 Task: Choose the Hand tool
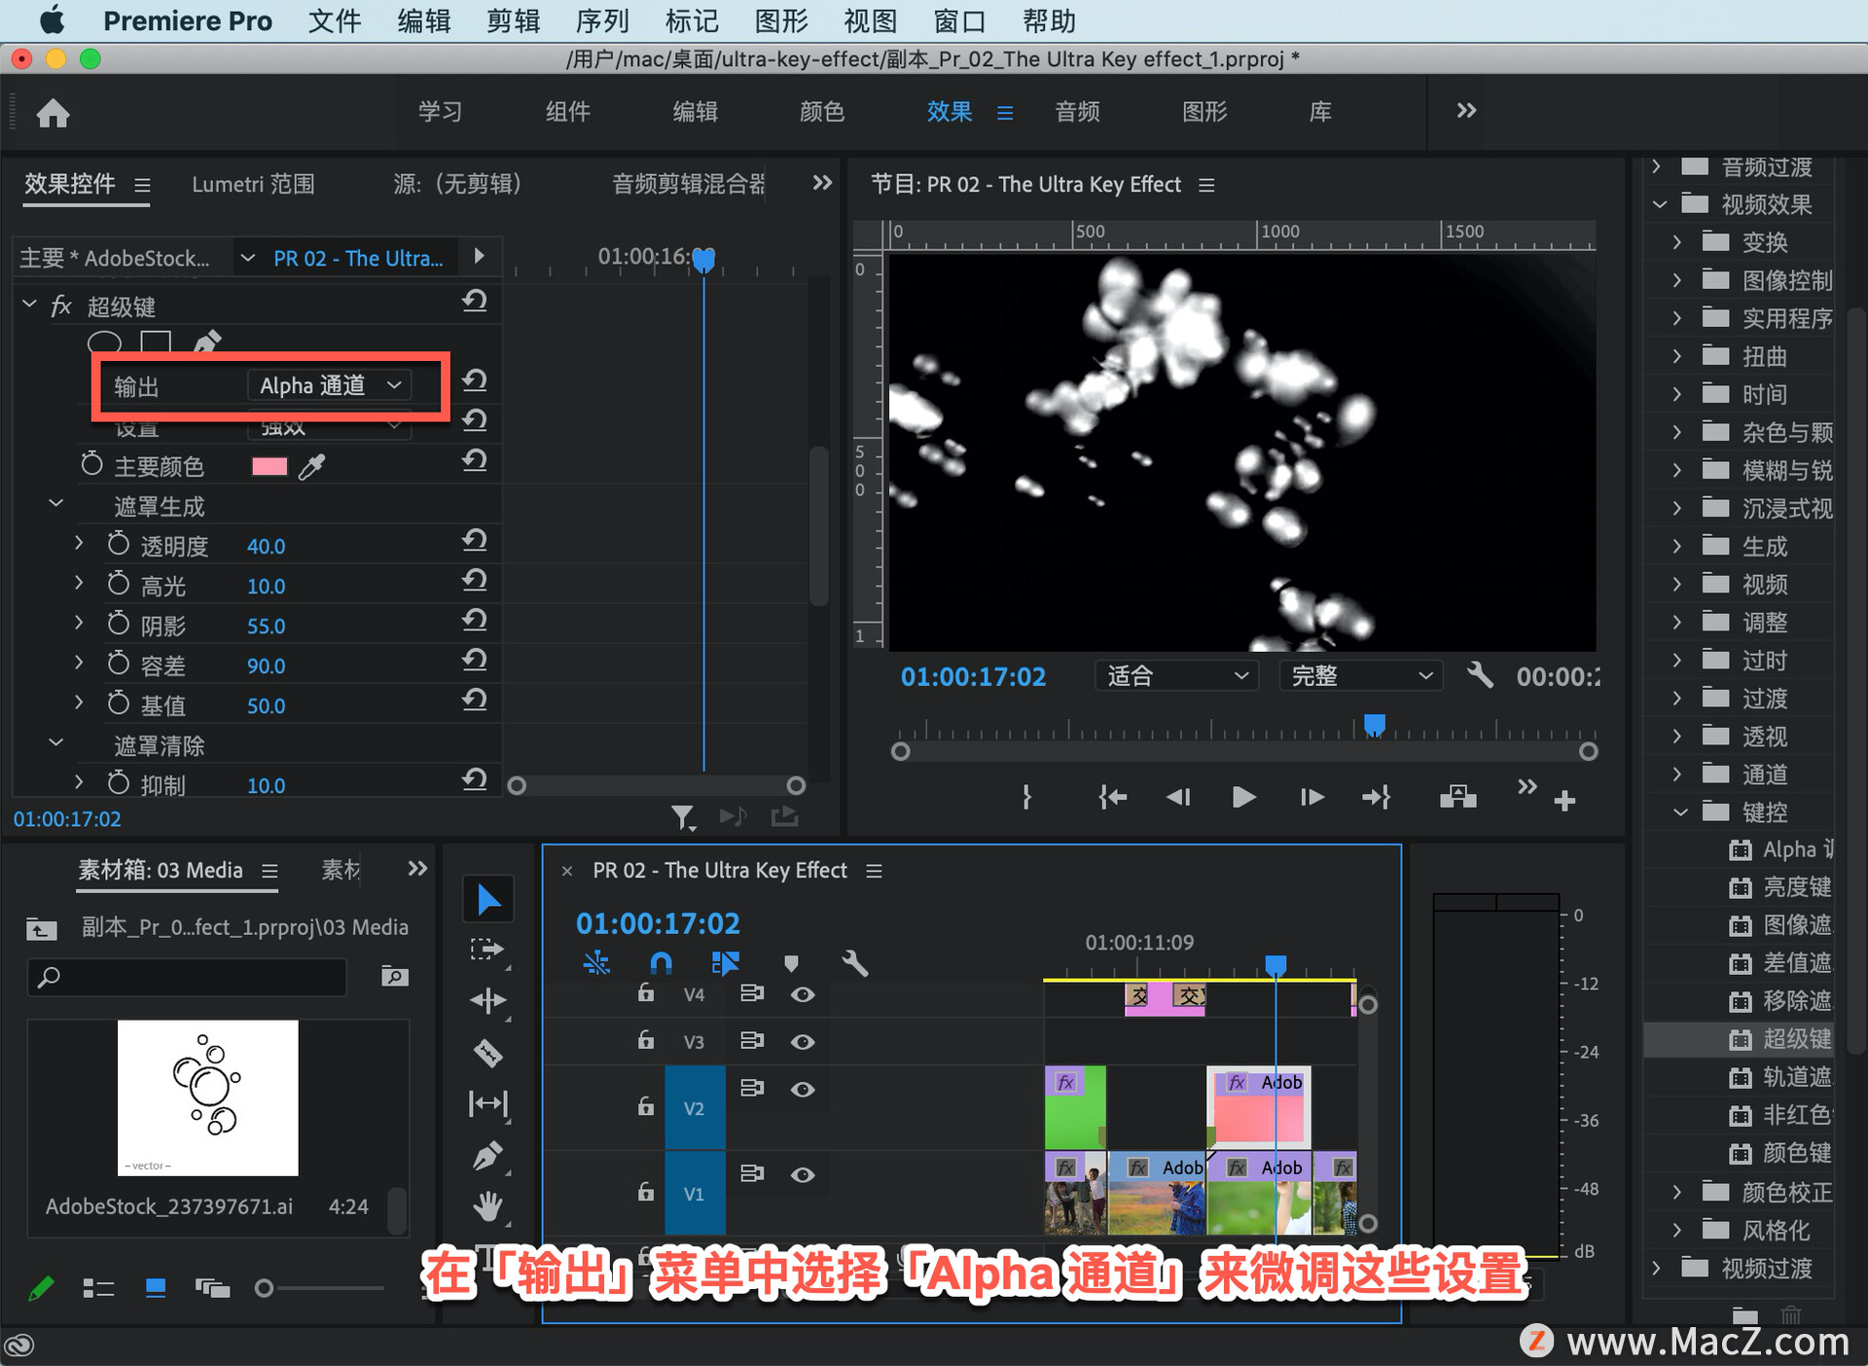coord(488,1206)
